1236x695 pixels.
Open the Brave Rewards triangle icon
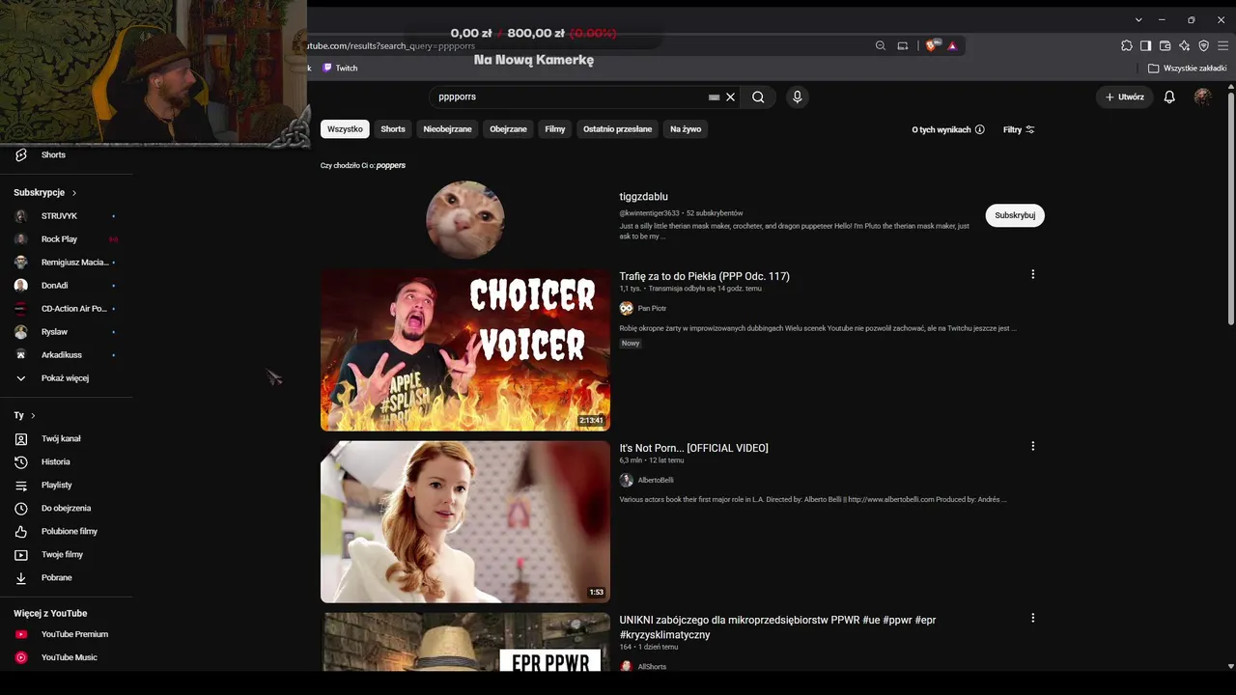point(952,45)
